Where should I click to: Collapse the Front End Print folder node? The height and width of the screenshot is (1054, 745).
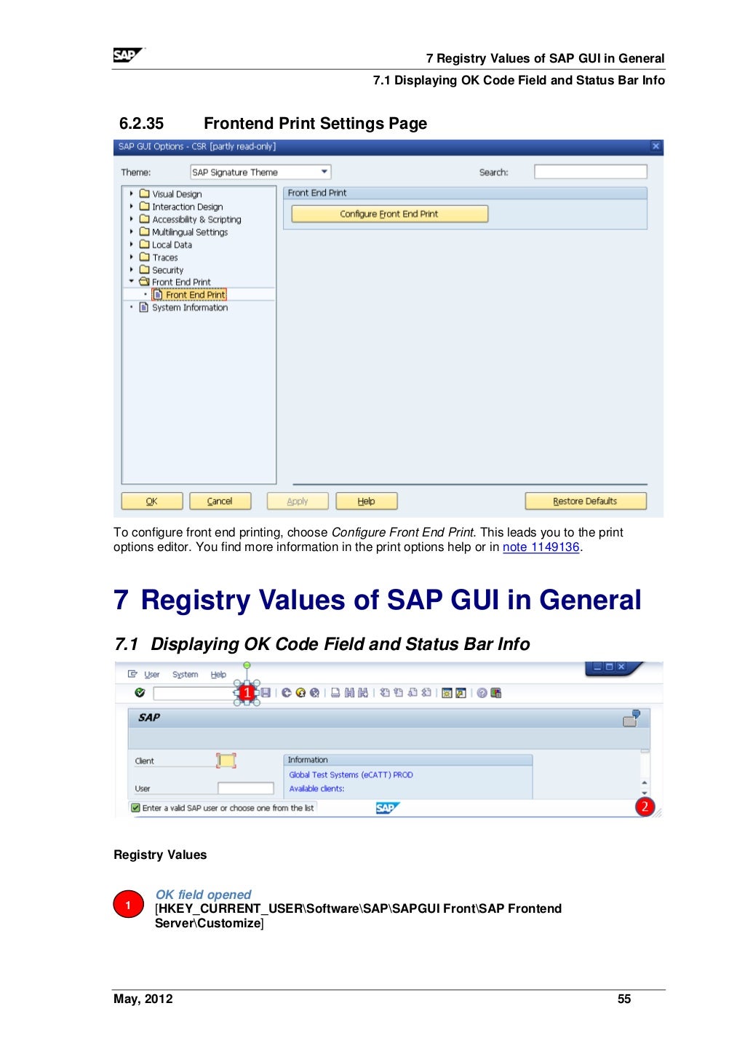click(x=132, y=281)
